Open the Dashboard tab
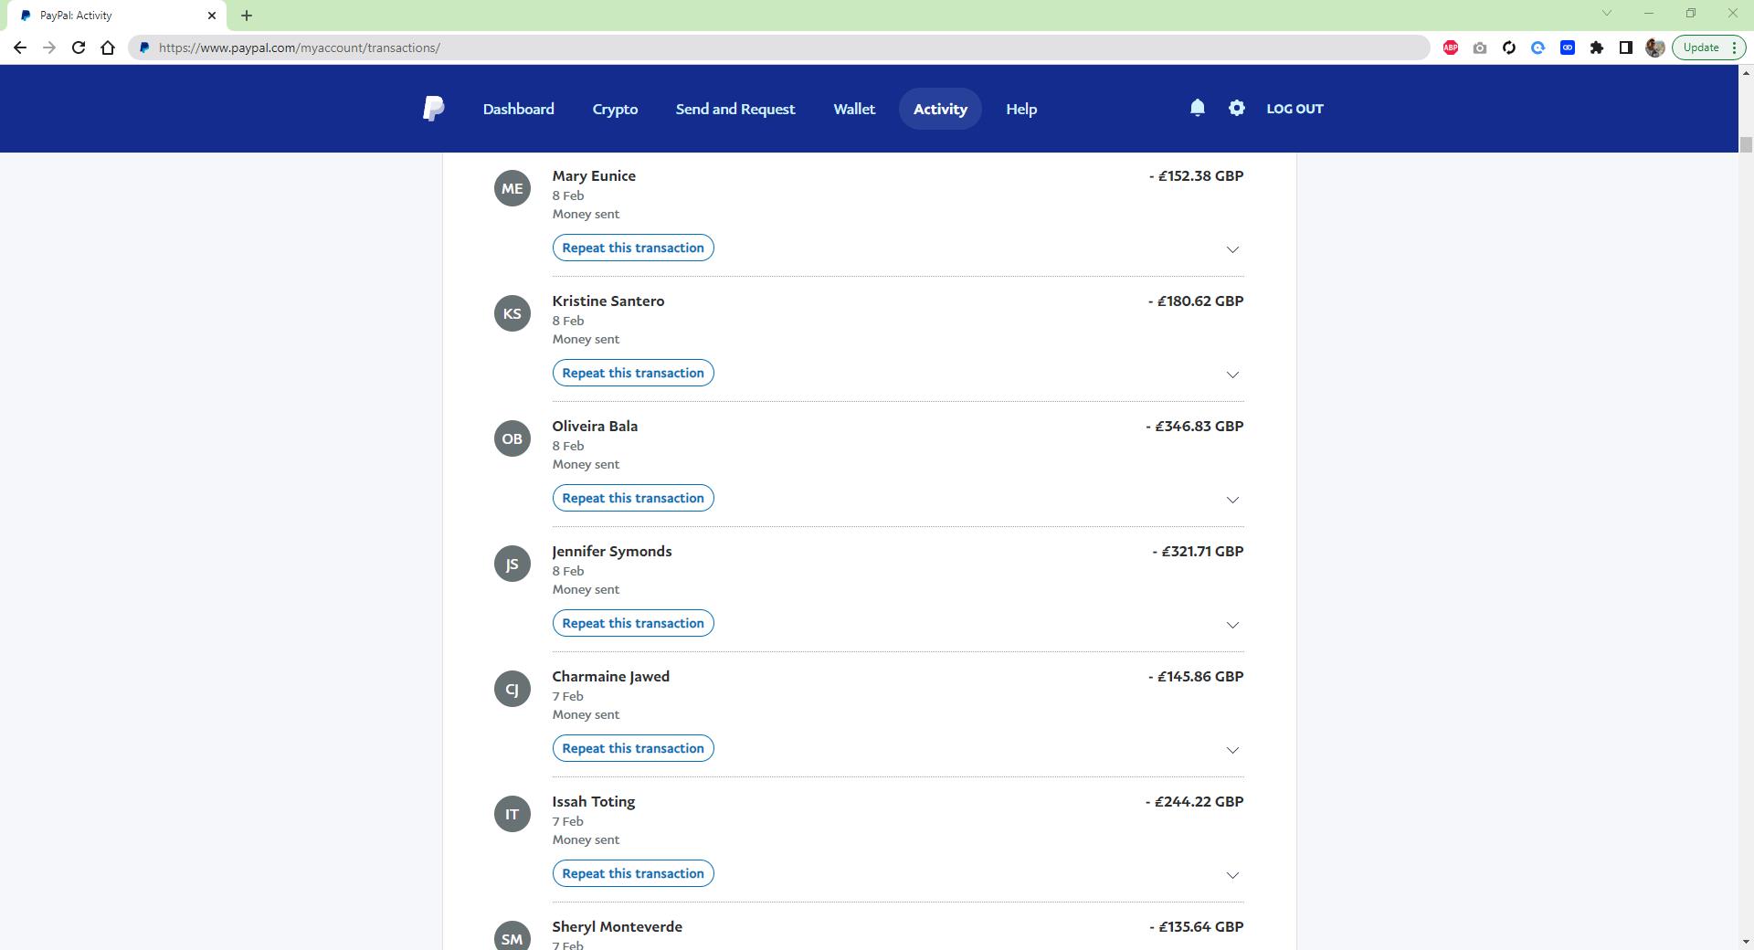The image size is (1754, 950). coord(518,109)
